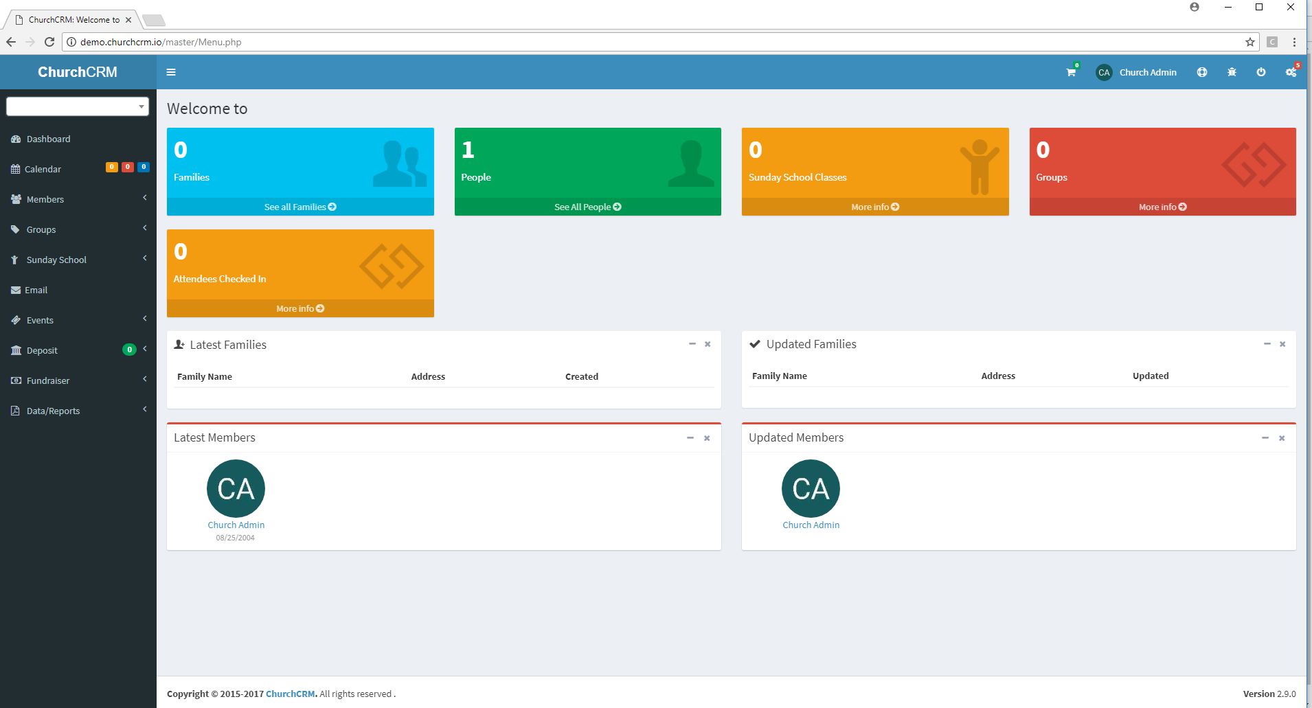This screenshot has width=1312, height=708.
Task: Collapse the Updated Families panel
Action: (1267, 344)
